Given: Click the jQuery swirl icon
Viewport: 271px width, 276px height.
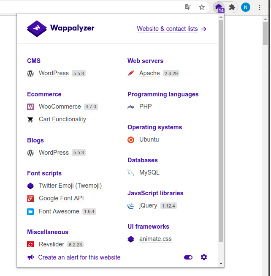Looking at the screenshot, I should (131, 206).
